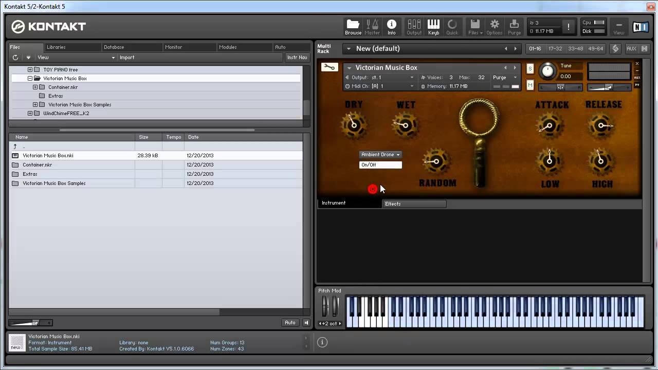Toggle the Ambient Drone On/Off button
Image resolution: width=658 pixels, height=370 pixels.
[x=380, y=165]
